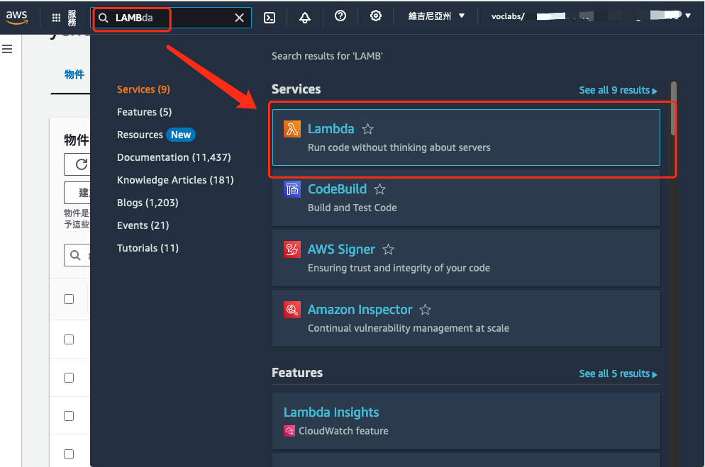This screenshot has height=467, width=705.
Task: Click 'Ensuring trust and integrity of your code'
Action: tap(399, 268)
